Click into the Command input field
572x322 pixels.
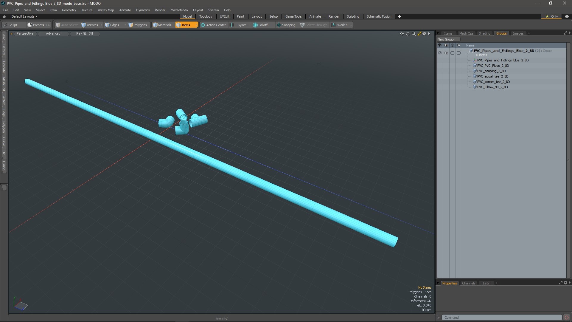point(502,318)
